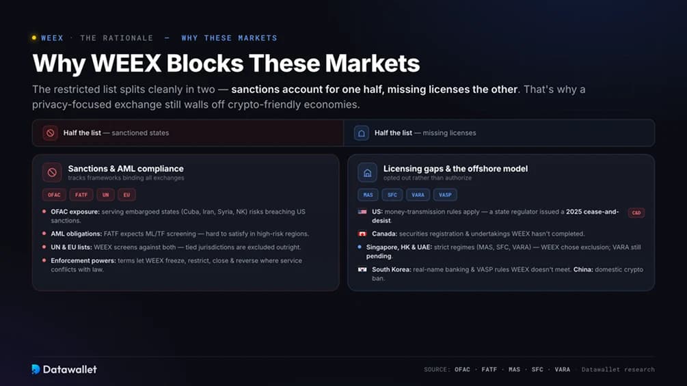This screenshot has height=386, width=687.
Task: Click the yellow dot before WEEX
Action: pyautogui.click(x=34, y=38)
